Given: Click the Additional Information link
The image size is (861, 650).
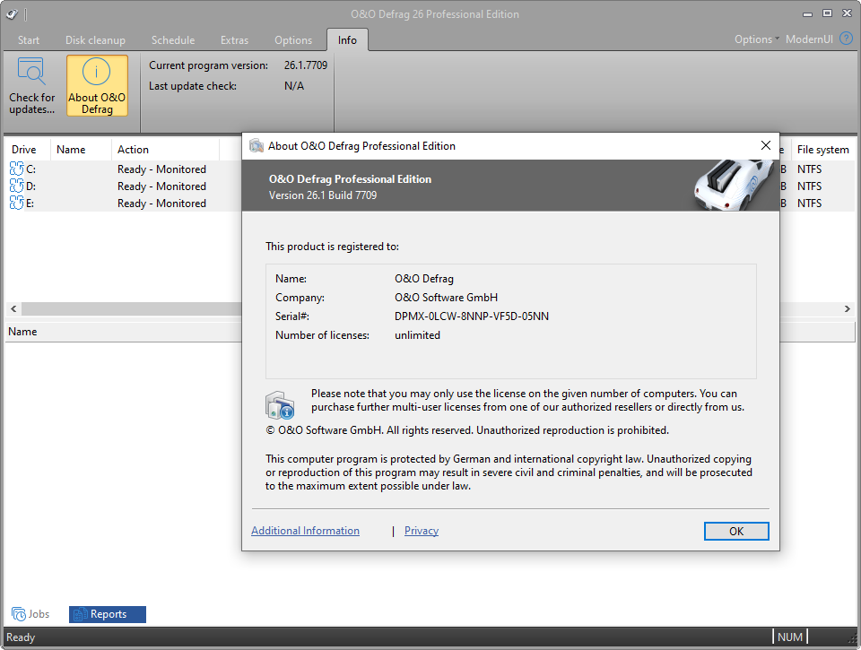Looking at the screenshot, I should tap(305, 531).
